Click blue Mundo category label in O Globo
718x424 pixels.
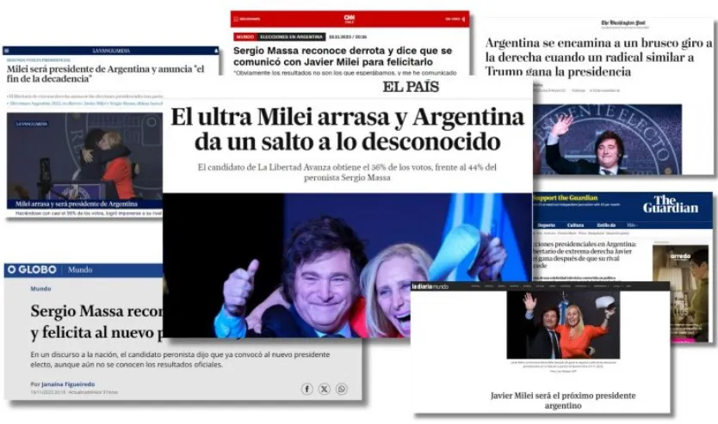(x=40, y=289)
